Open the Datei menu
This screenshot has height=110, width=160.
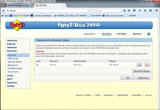3,1
